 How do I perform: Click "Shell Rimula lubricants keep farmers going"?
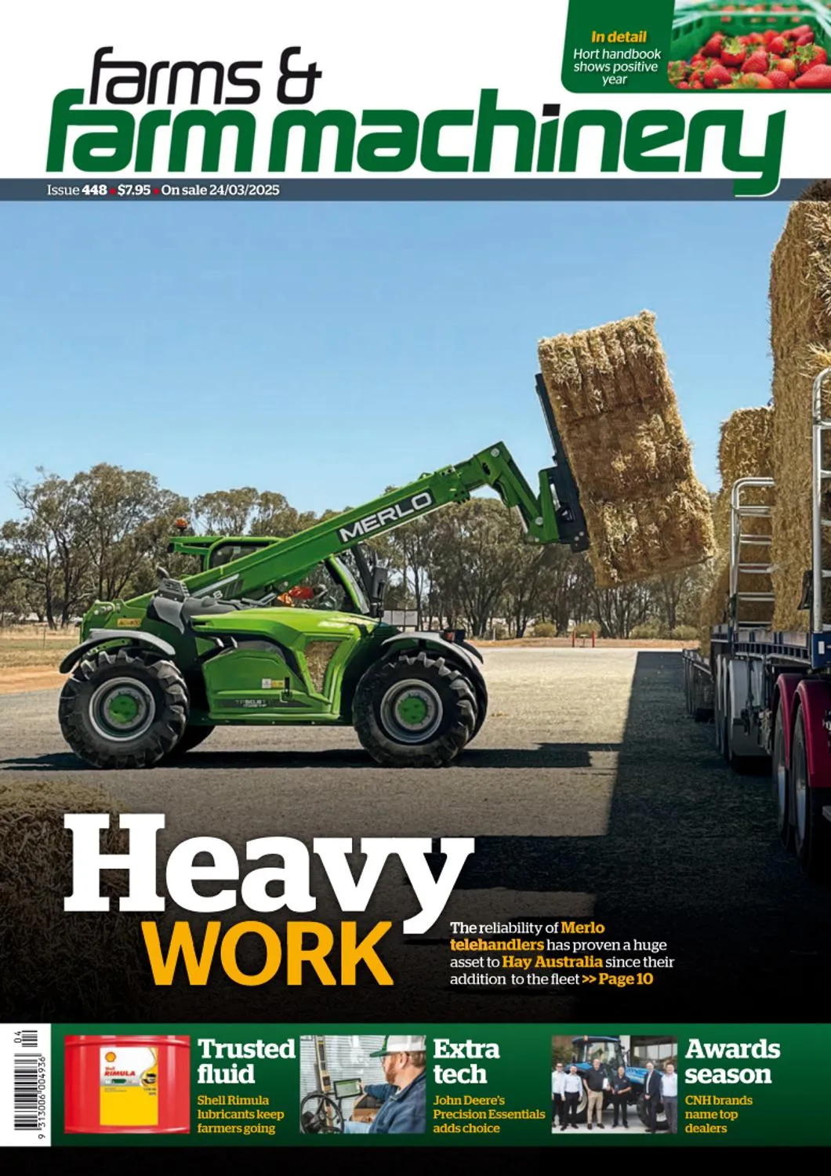click(x=241, y=1114)
